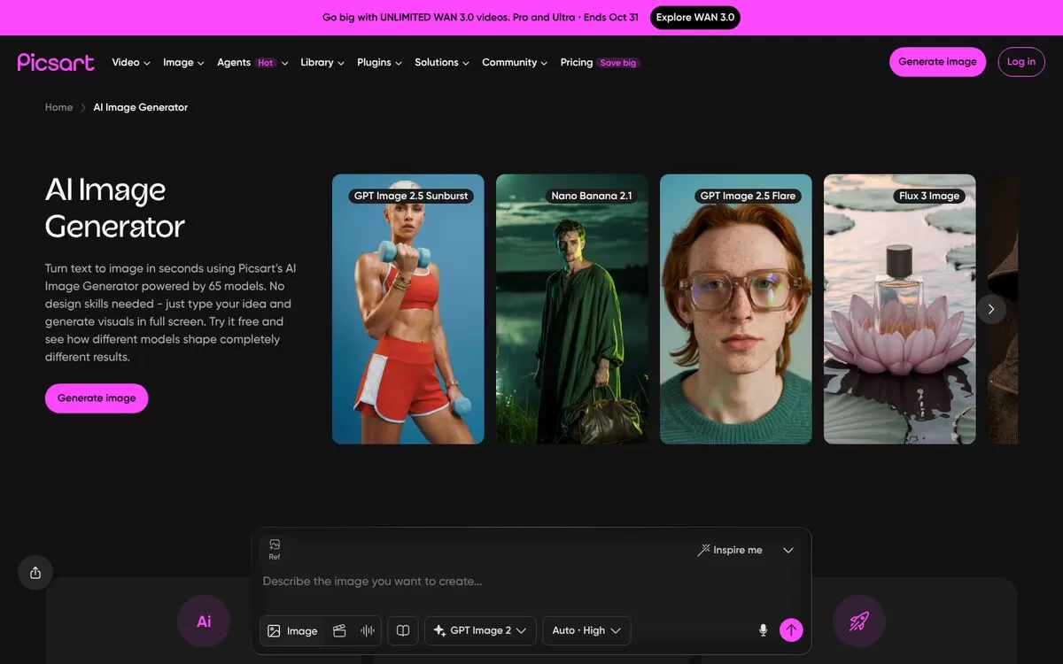Focus the image description prompt field
Viewport: 1063px width, 664px height.
pyautogui.click(x=531, y=582)
